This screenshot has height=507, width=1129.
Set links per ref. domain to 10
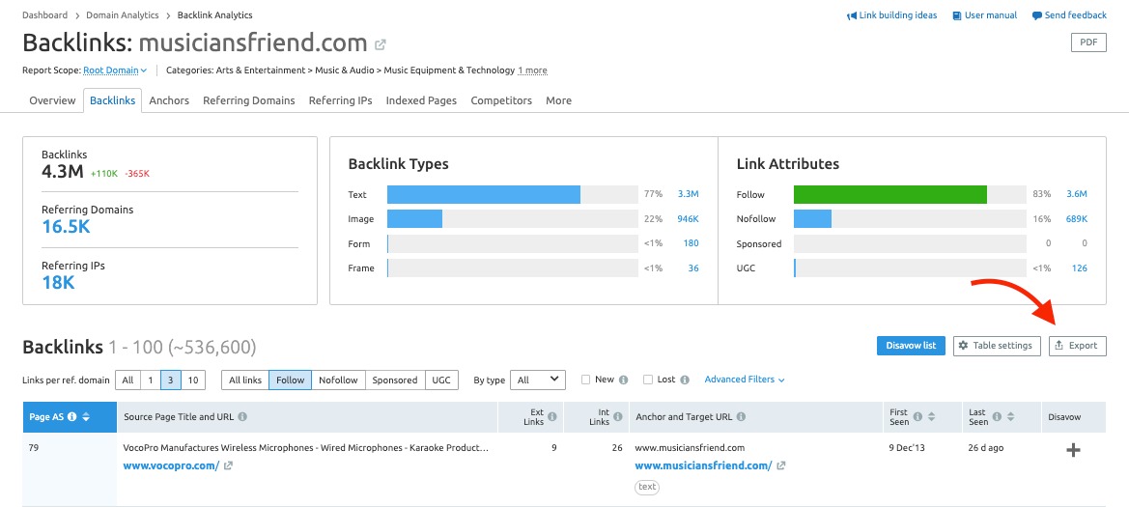tap(193, 380)
